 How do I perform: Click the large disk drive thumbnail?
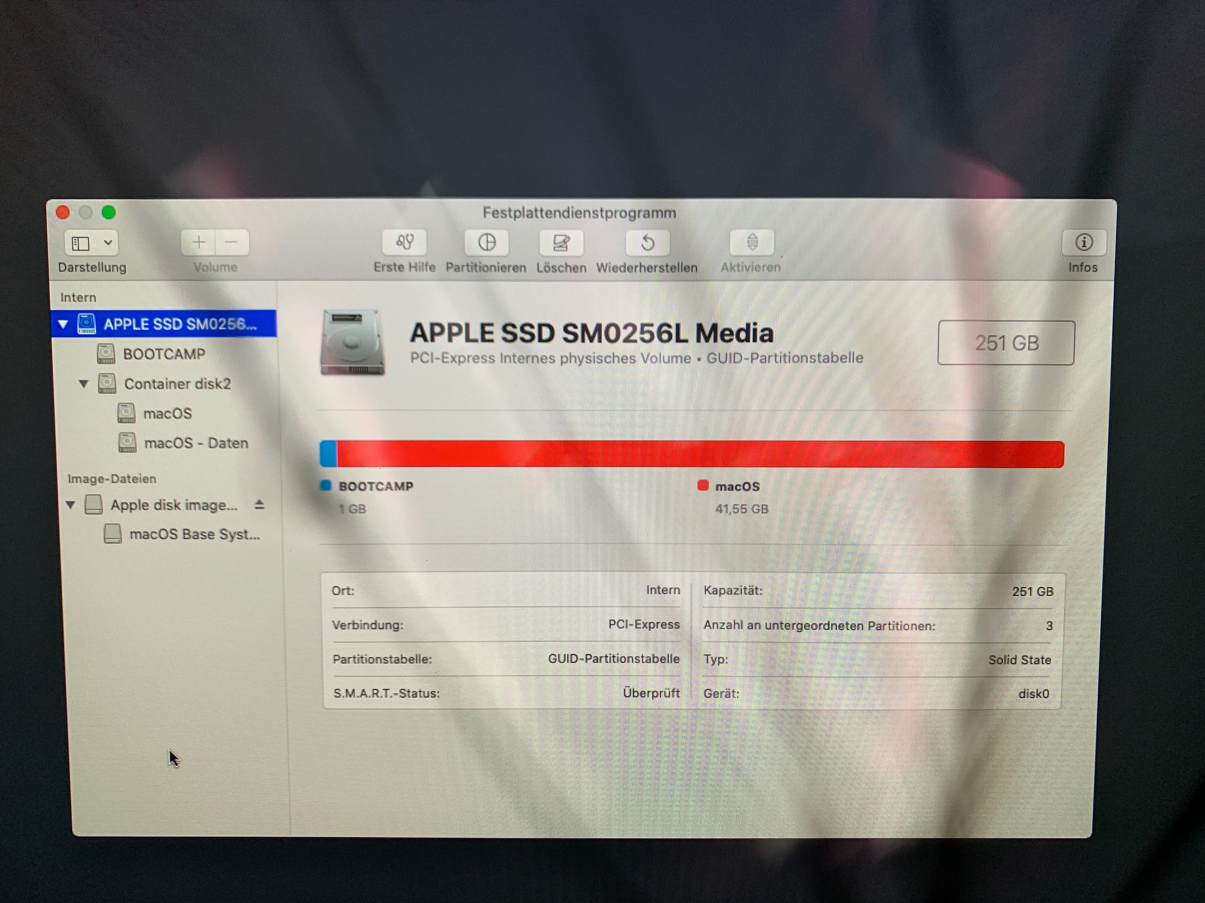[x=352, y=342]
